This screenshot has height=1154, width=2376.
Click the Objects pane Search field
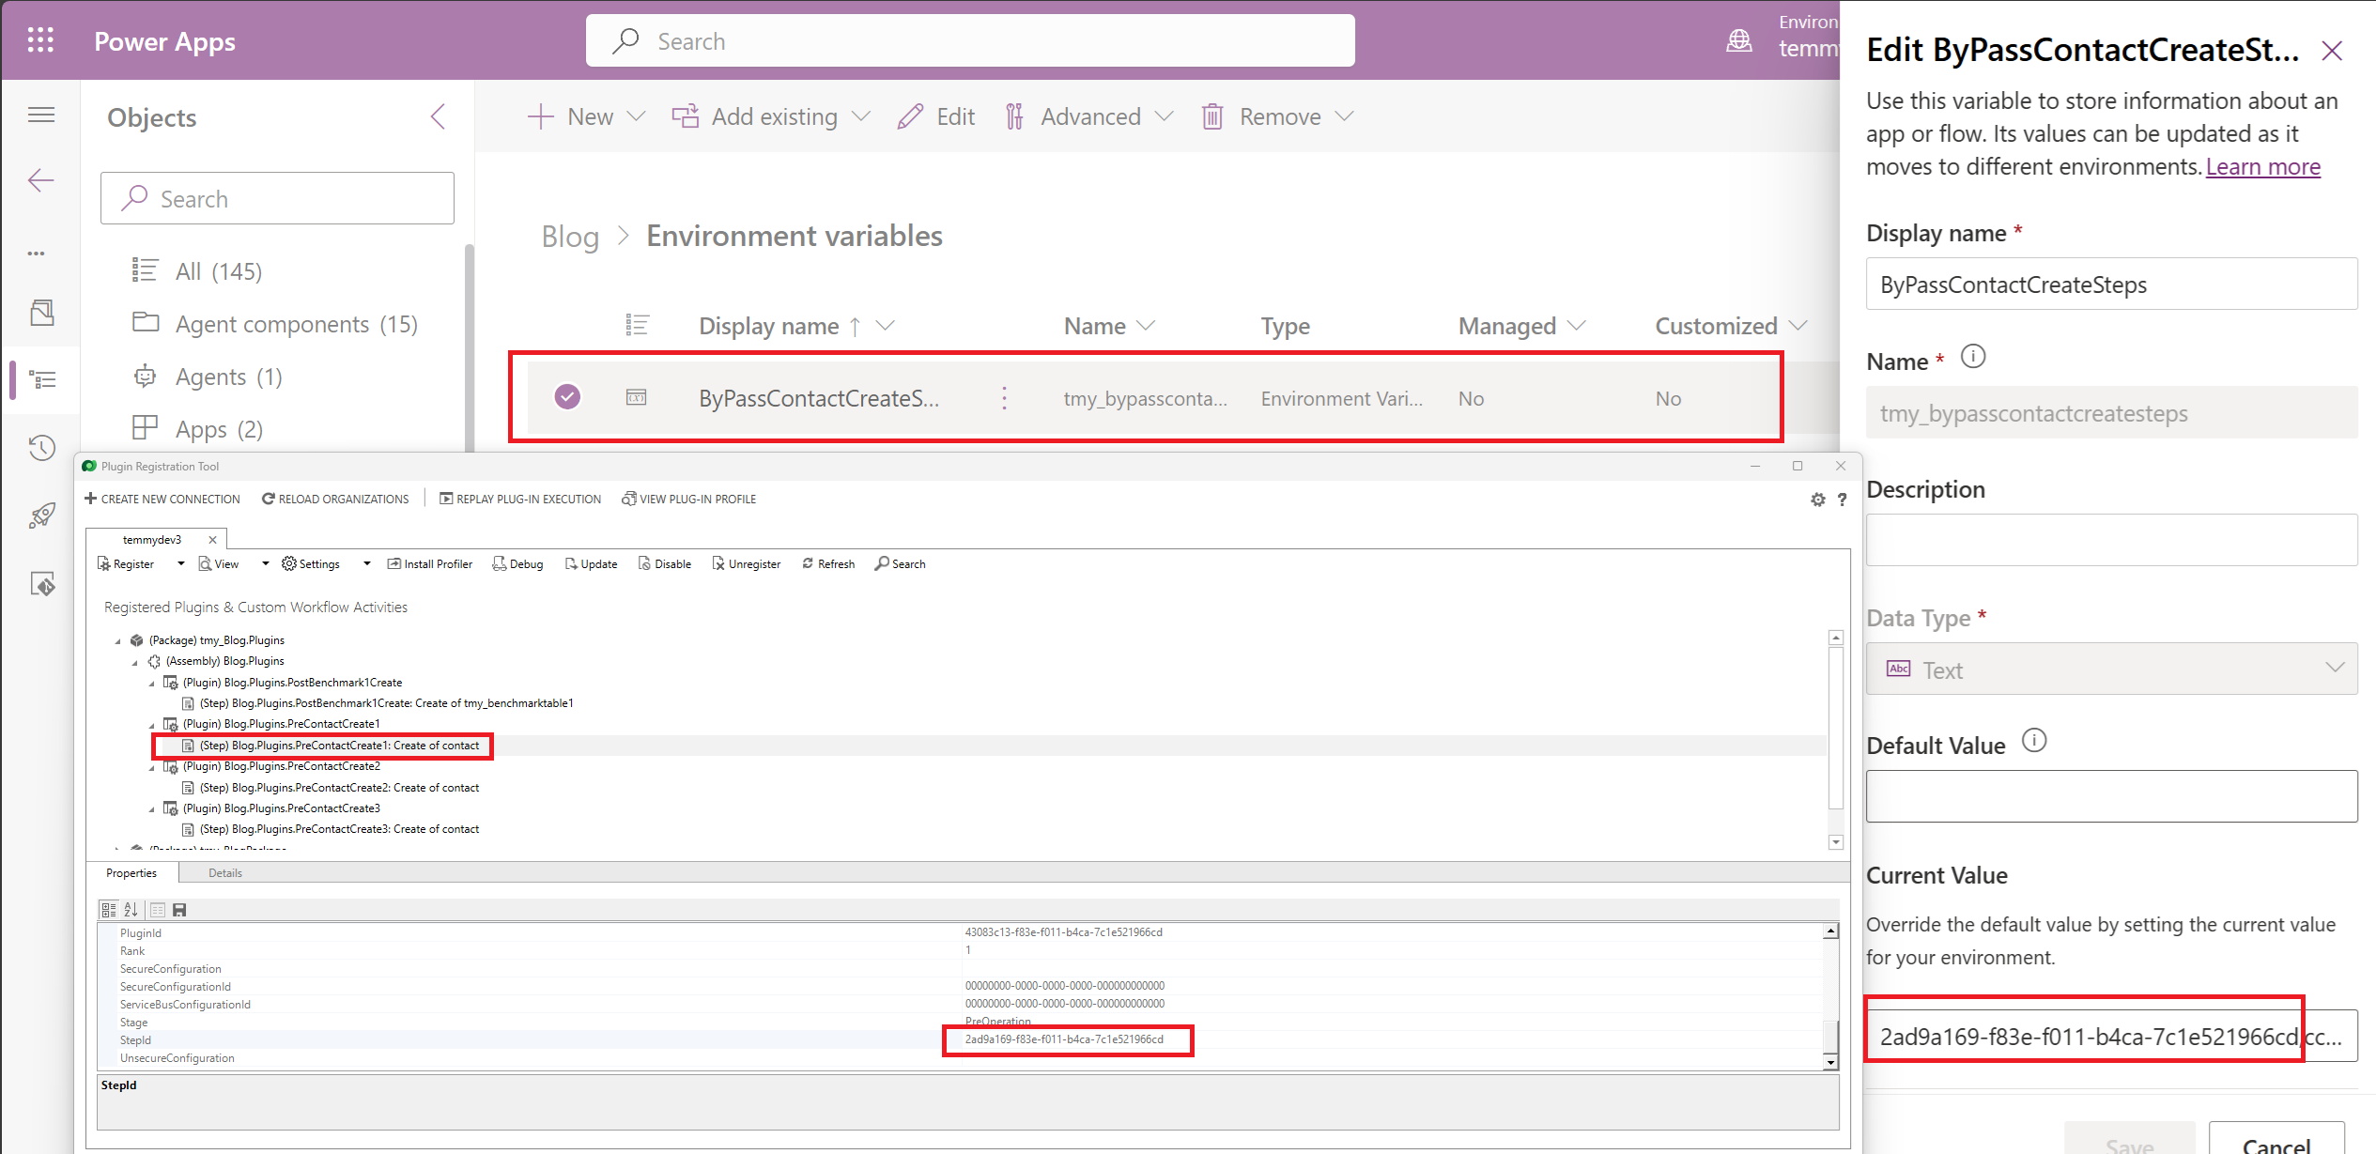click(x=277, y=198)
